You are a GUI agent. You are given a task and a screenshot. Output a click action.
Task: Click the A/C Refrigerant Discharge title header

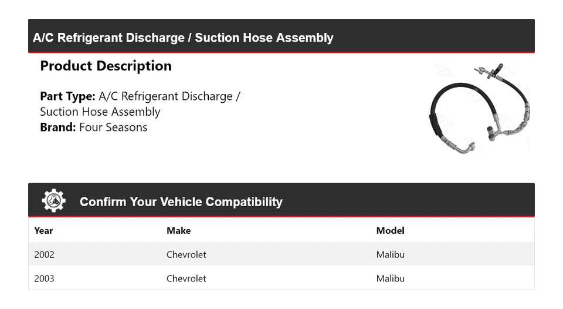(x=183, y=38)
